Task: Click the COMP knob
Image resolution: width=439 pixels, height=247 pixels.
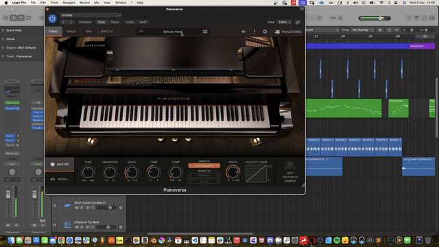Action: (176, 172)
